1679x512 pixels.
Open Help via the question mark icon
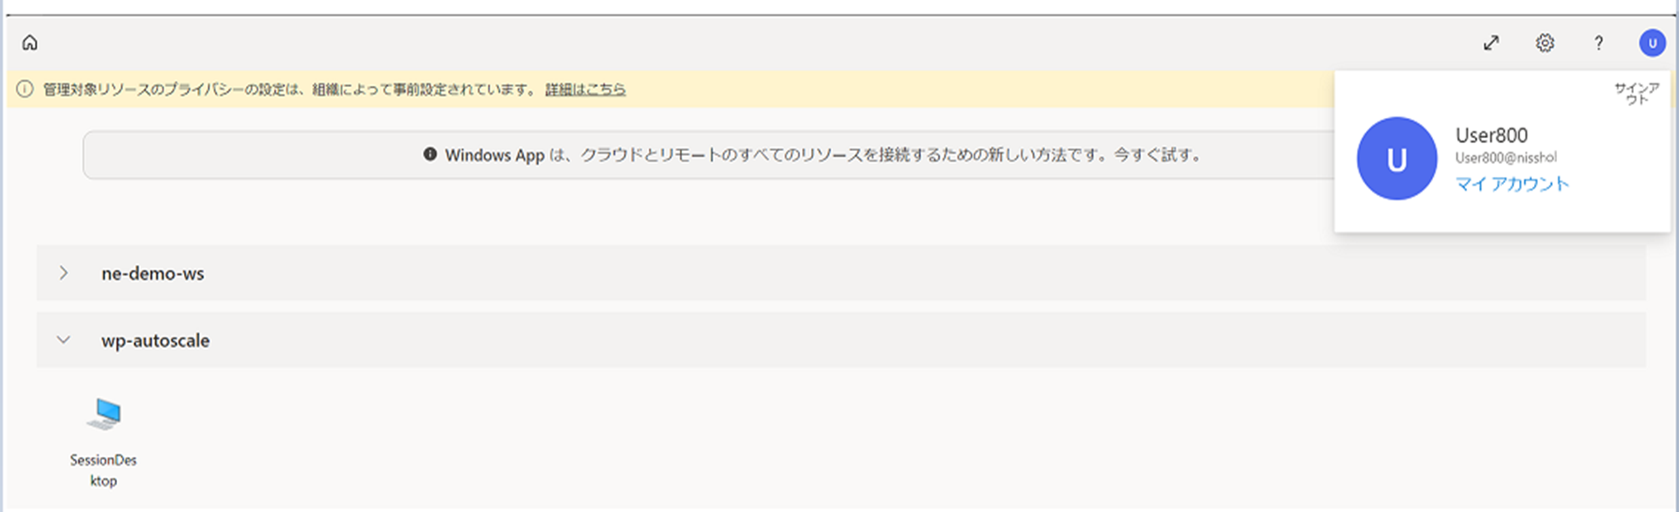click(1598, 44)
